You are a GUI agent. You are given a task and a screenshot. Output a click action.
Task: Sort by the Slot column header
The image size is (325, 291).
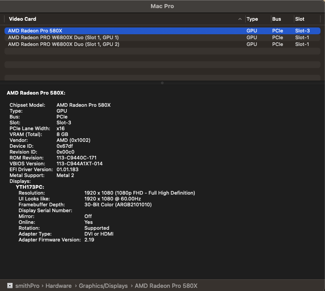tap(300, 19)
